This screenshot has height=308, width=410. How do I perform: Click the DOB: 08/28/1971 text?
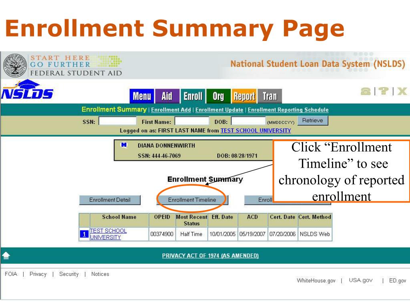tap(237, 156)
